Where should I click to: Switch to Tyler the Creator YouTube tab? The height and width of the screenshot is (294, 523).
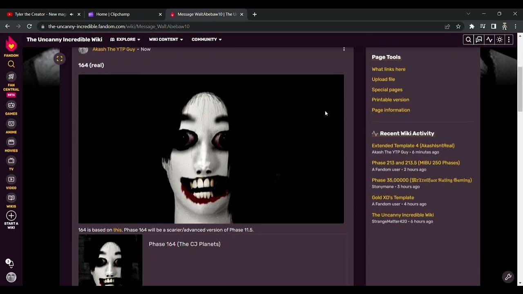point(40,14)
